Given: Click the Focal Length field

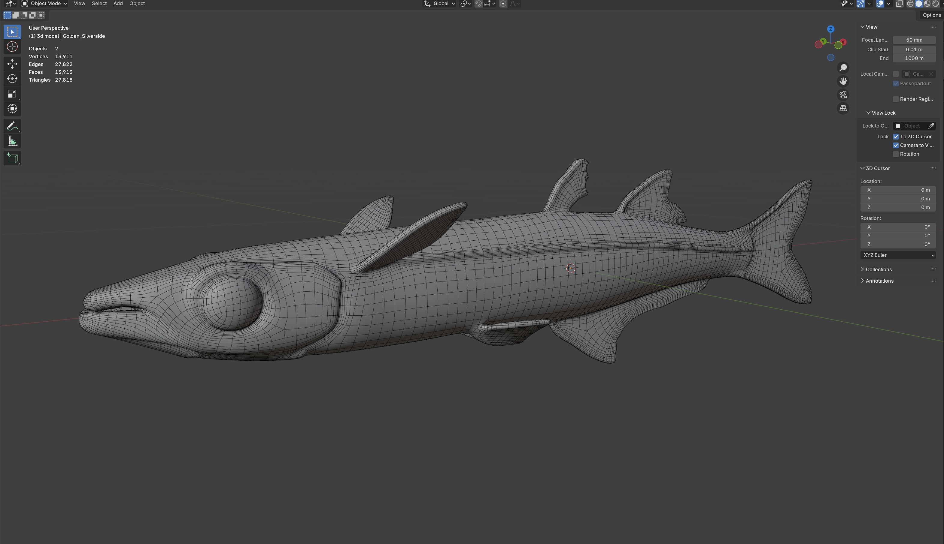Looking at the screenshot, I should click(x=914, y=40).
